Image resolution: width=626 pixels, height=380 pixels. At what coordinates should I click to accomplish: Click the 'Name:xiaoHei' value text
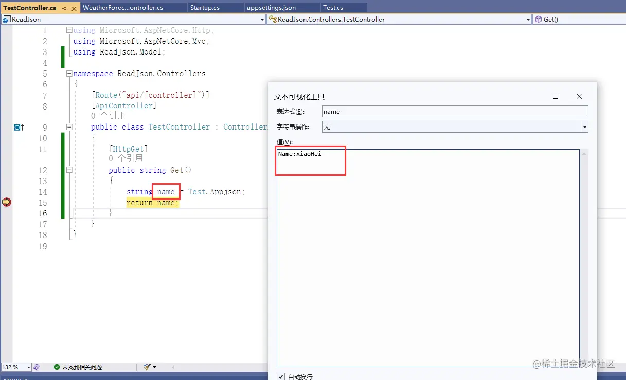(x=299, y=154)
